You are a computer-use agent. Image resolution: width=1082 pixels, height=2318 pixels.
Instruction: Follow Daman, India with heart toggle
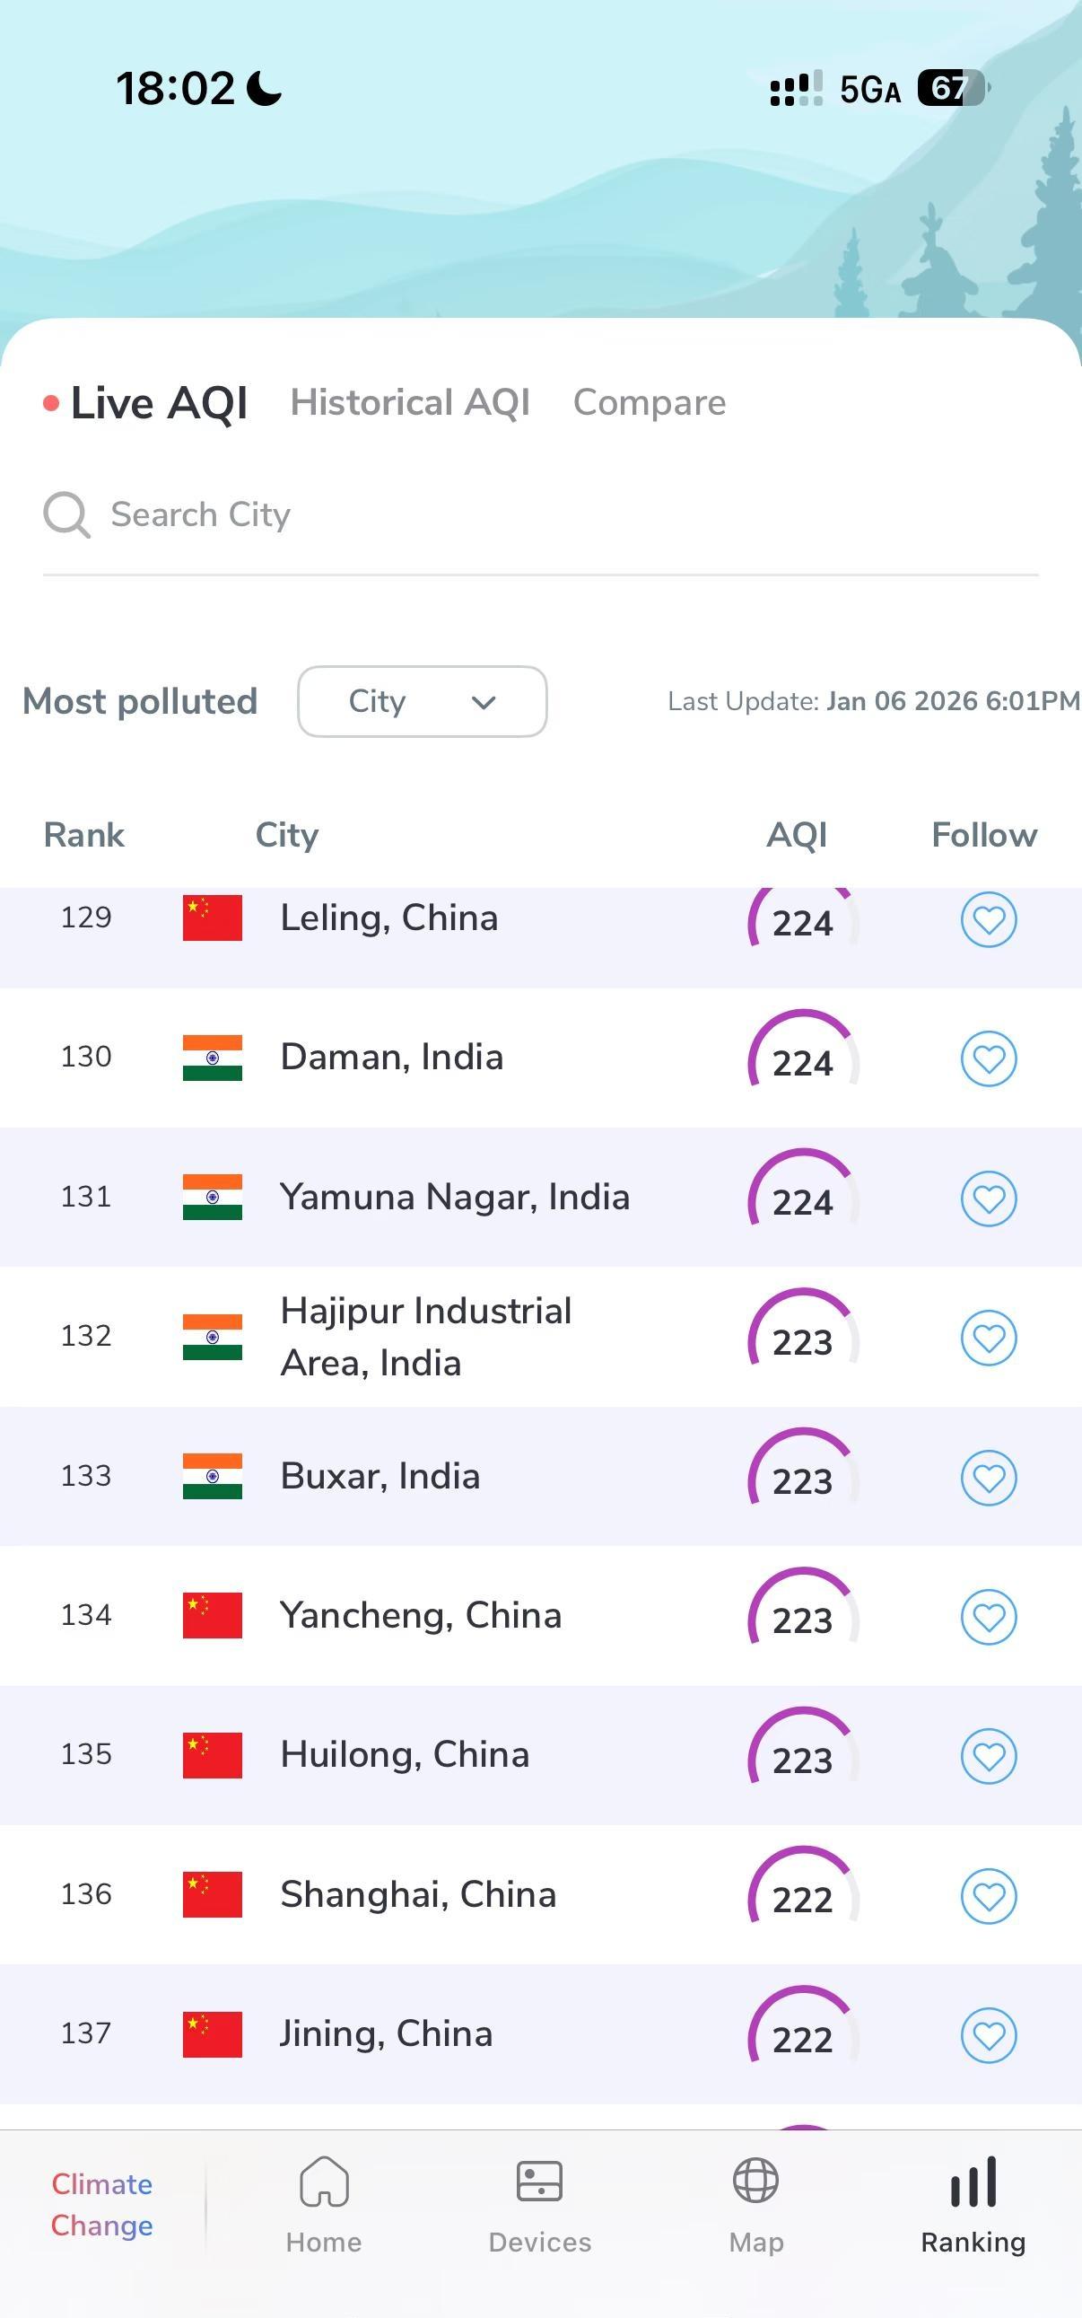tap(989, 1058)
